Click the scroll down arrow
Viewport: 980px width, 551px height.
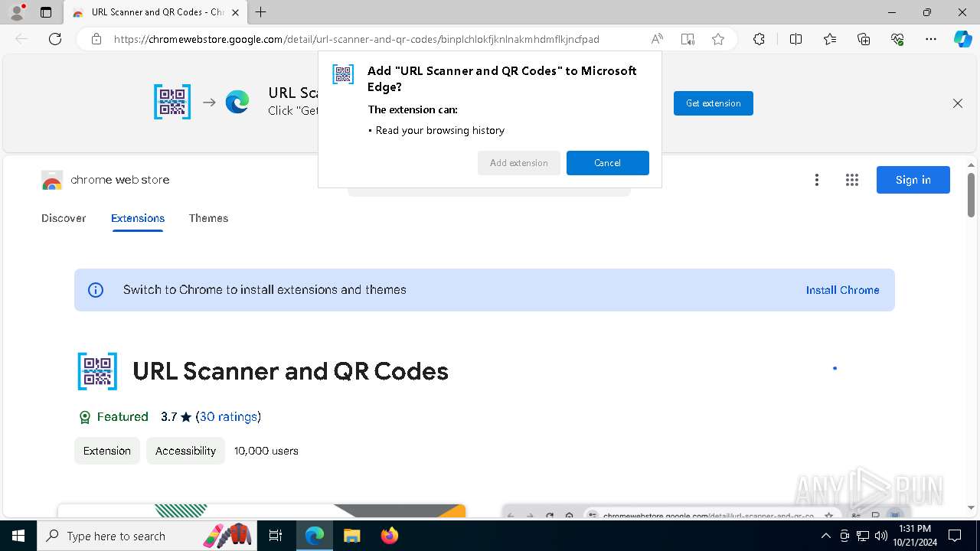[972, 507]
